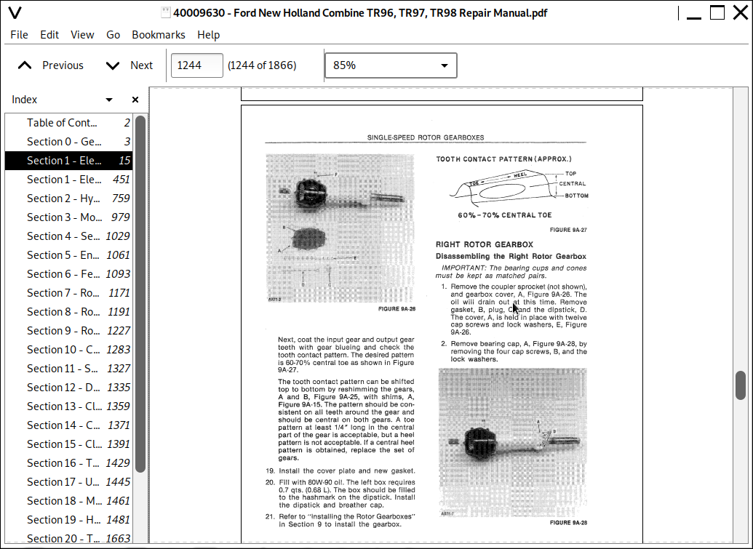Click the document vertical scrollbar thumb
This screenshot has height=549, width=753.
point(741,385)
